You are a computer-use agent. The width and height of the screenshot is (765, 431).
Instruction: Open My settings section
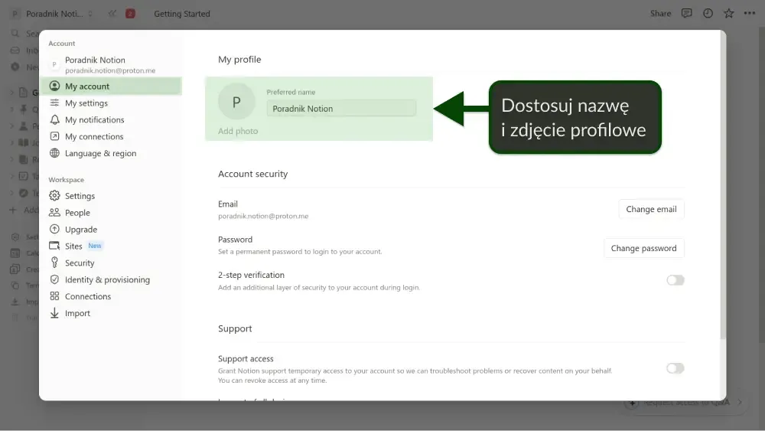coord(111,103)
